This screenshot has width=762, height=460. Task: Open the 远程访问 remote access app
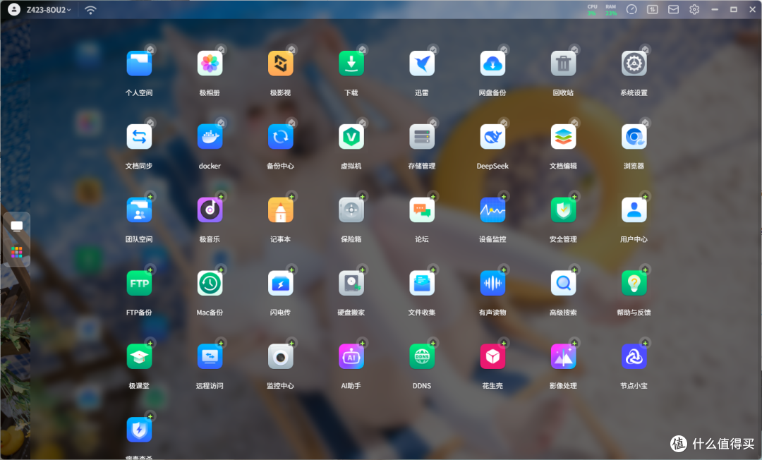(210, 357)
